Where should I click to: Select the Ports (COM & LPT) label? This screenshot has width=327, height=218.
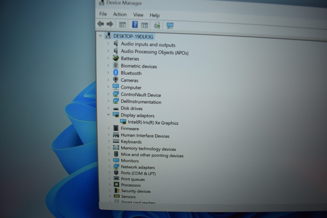pyautogui.click(x=138, y=173)
